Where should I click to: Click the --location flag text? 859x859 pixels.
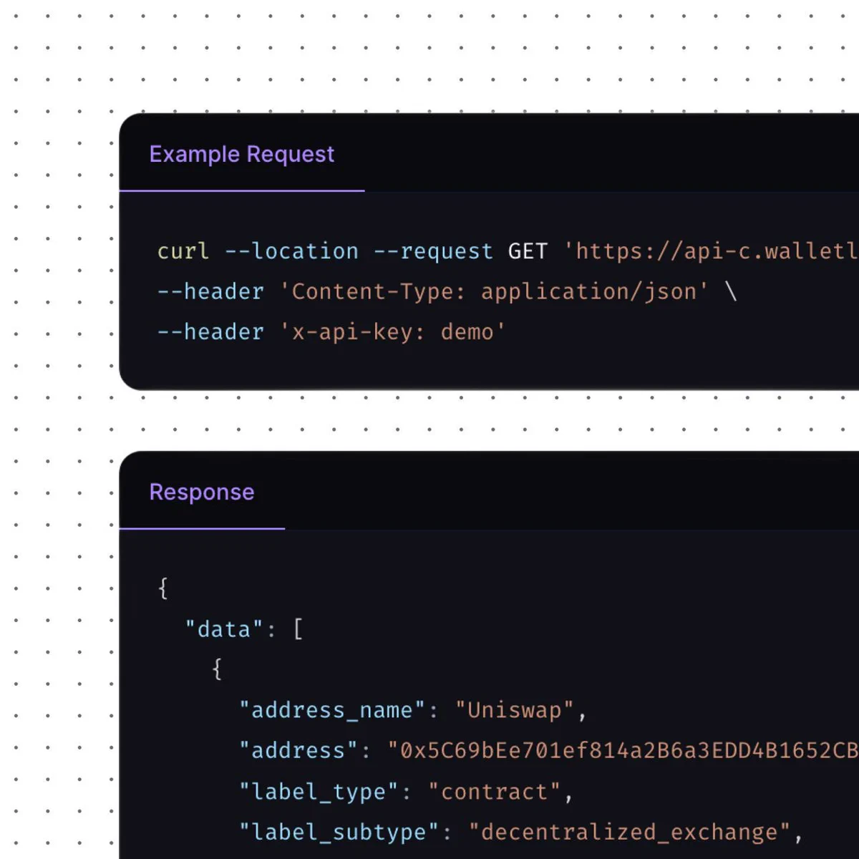(291, 251)
